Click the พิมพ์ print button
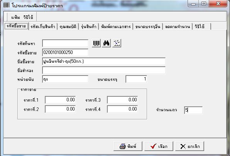Image resolution: width=230 pixels, height=156 pixels. 128,146
